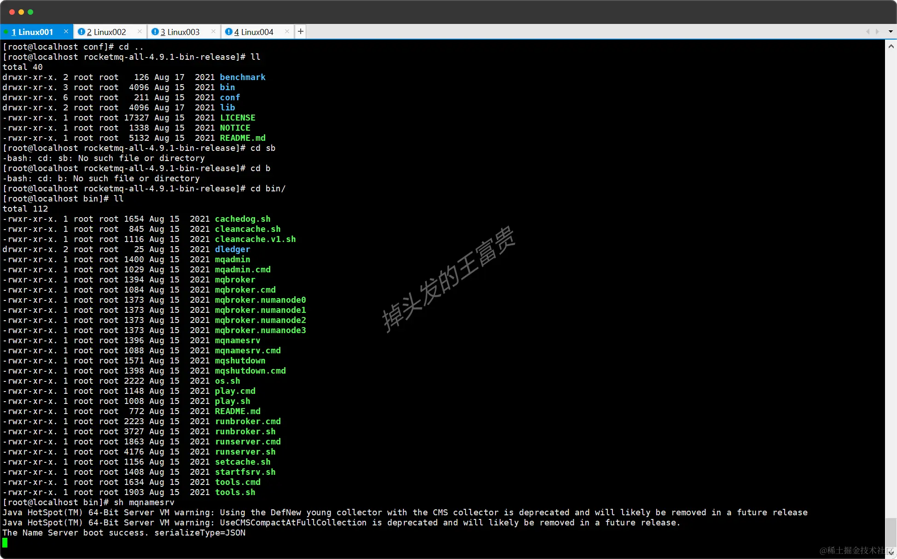Click the blue dledger directory name
The width and height of the screenshot is (897, 559).
[233, 249]
